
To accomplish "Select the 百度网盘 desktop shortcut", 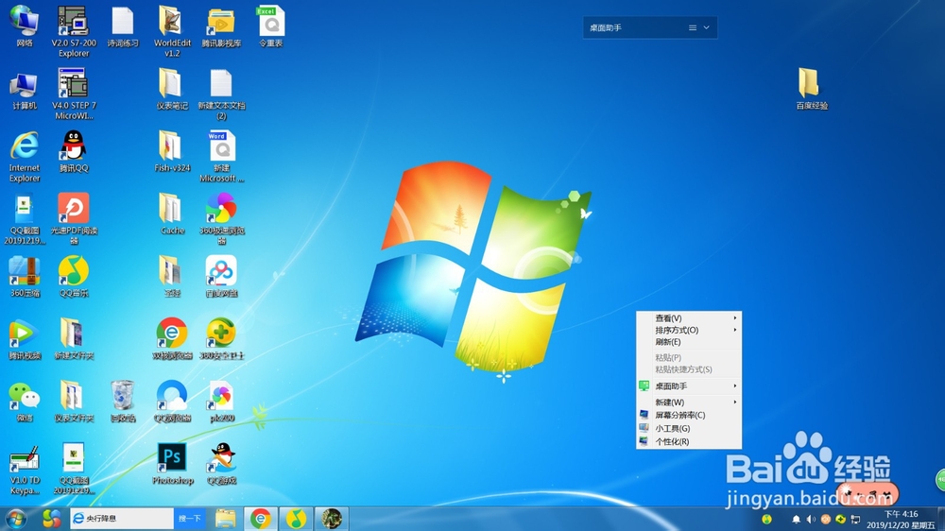I will tap(221, 277).
